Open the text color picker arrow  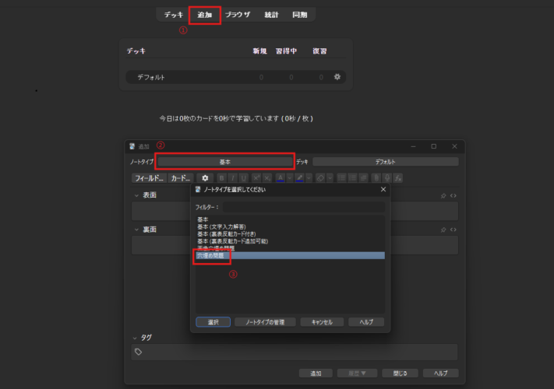tap(290, 178)
